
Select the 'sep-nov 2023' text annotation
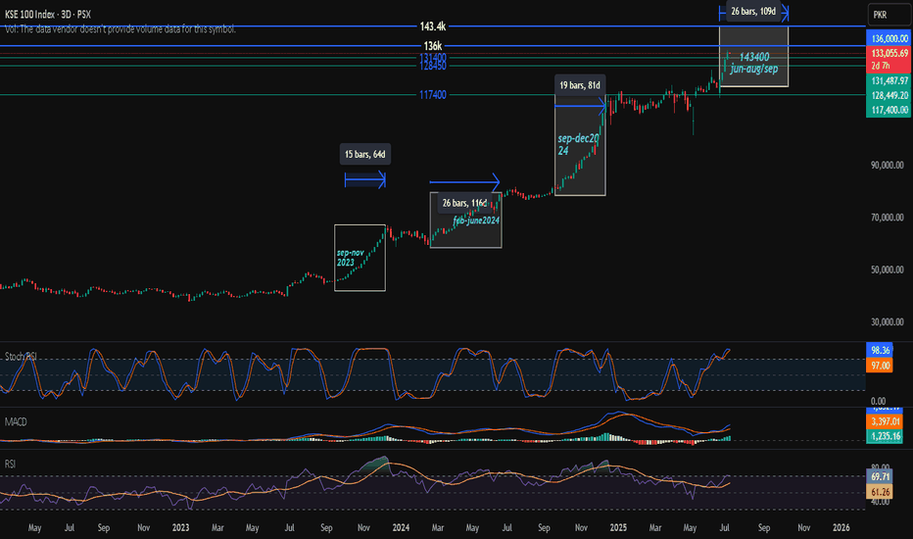point(350,258)
